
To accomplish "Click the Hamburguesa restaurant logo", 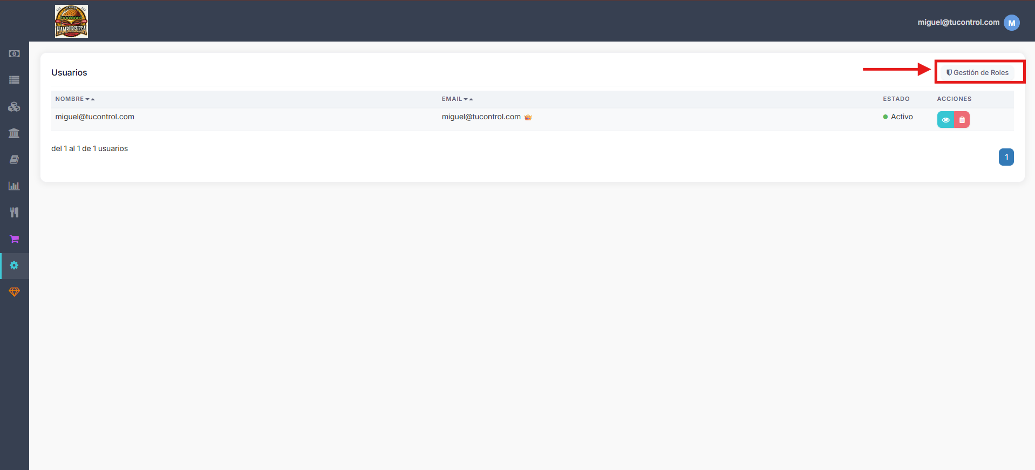I will pos(71,21).
